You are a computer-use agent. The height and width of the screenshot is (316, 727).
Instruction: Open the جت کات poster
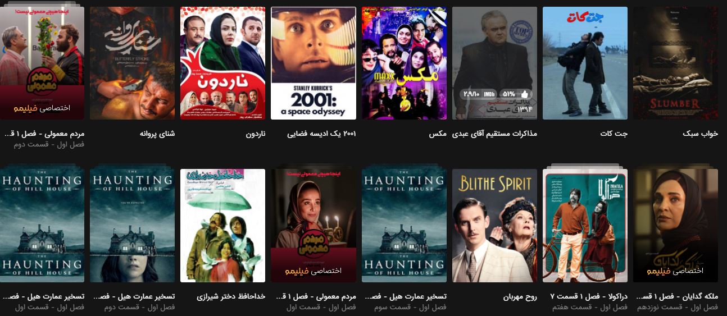tap(585, 63)
